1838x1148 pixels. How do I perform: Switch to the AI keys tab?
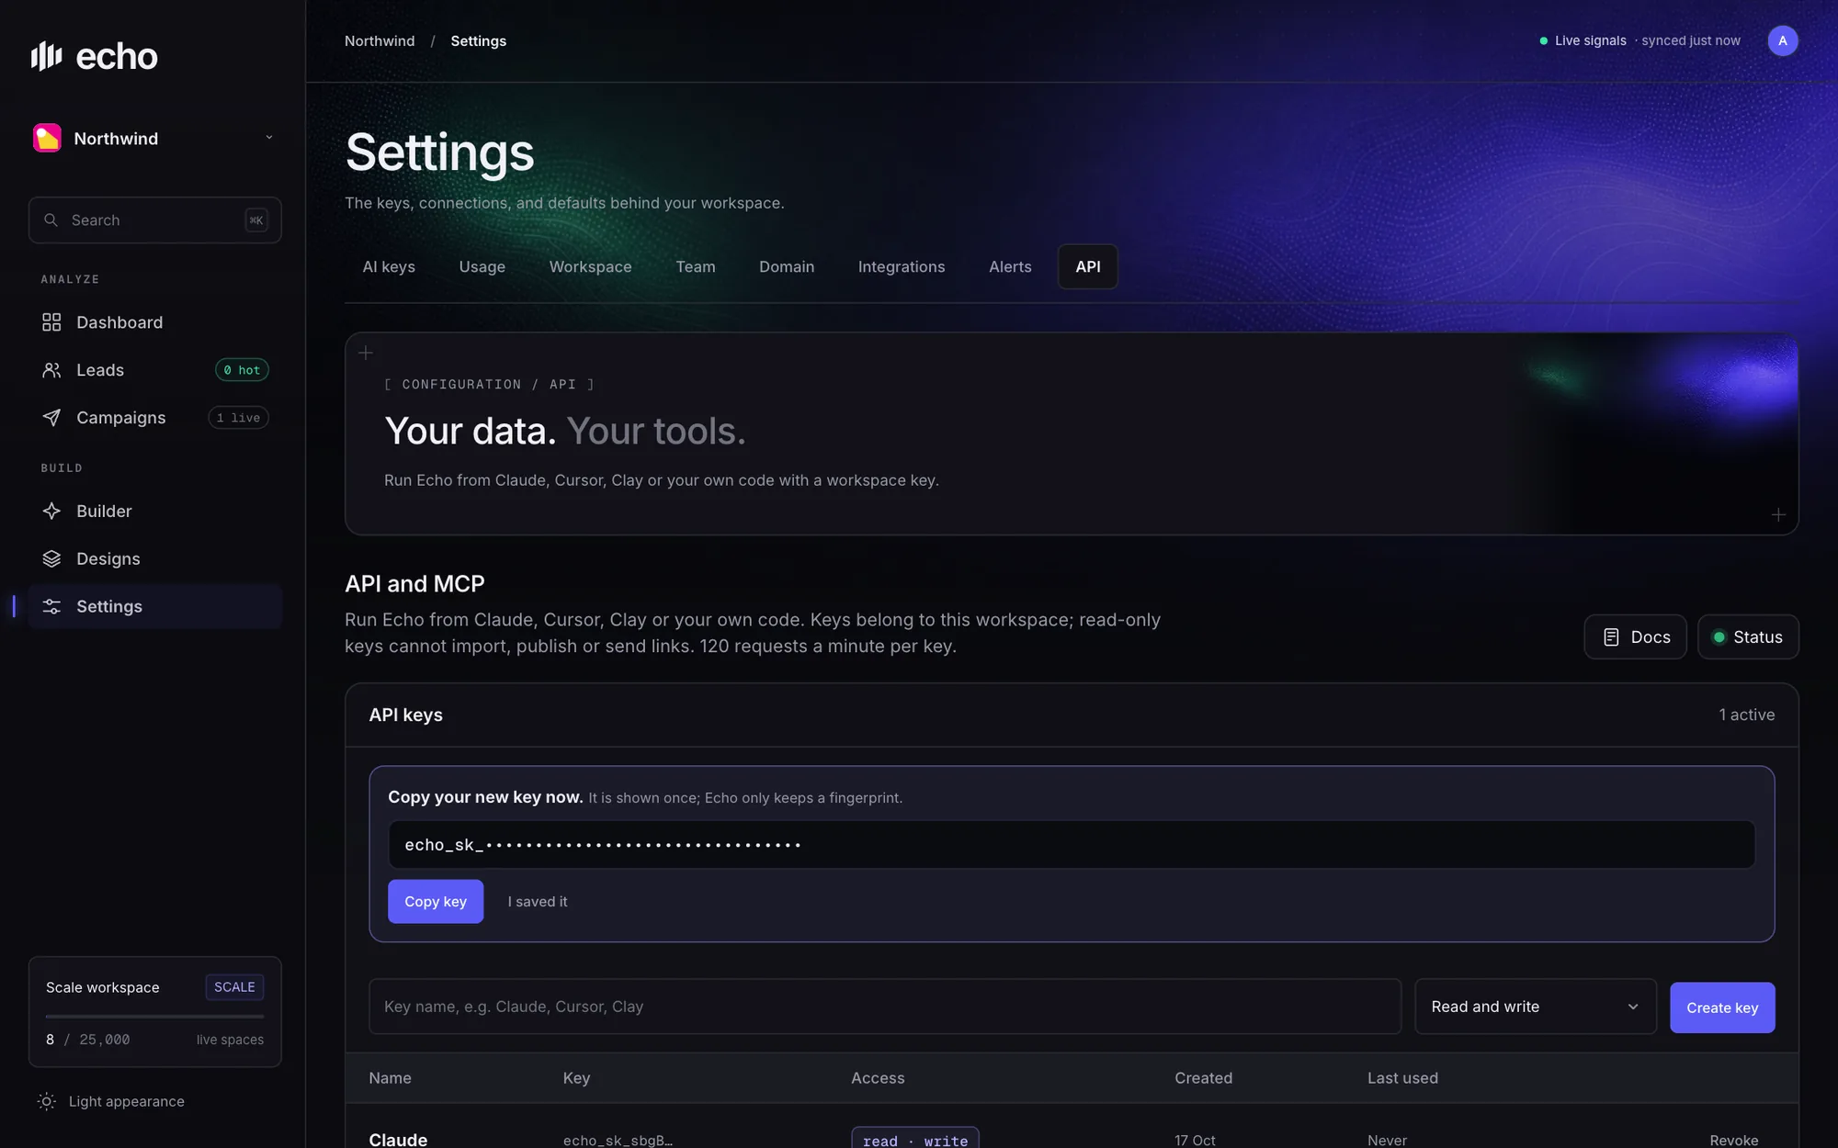tap(389, 266)
